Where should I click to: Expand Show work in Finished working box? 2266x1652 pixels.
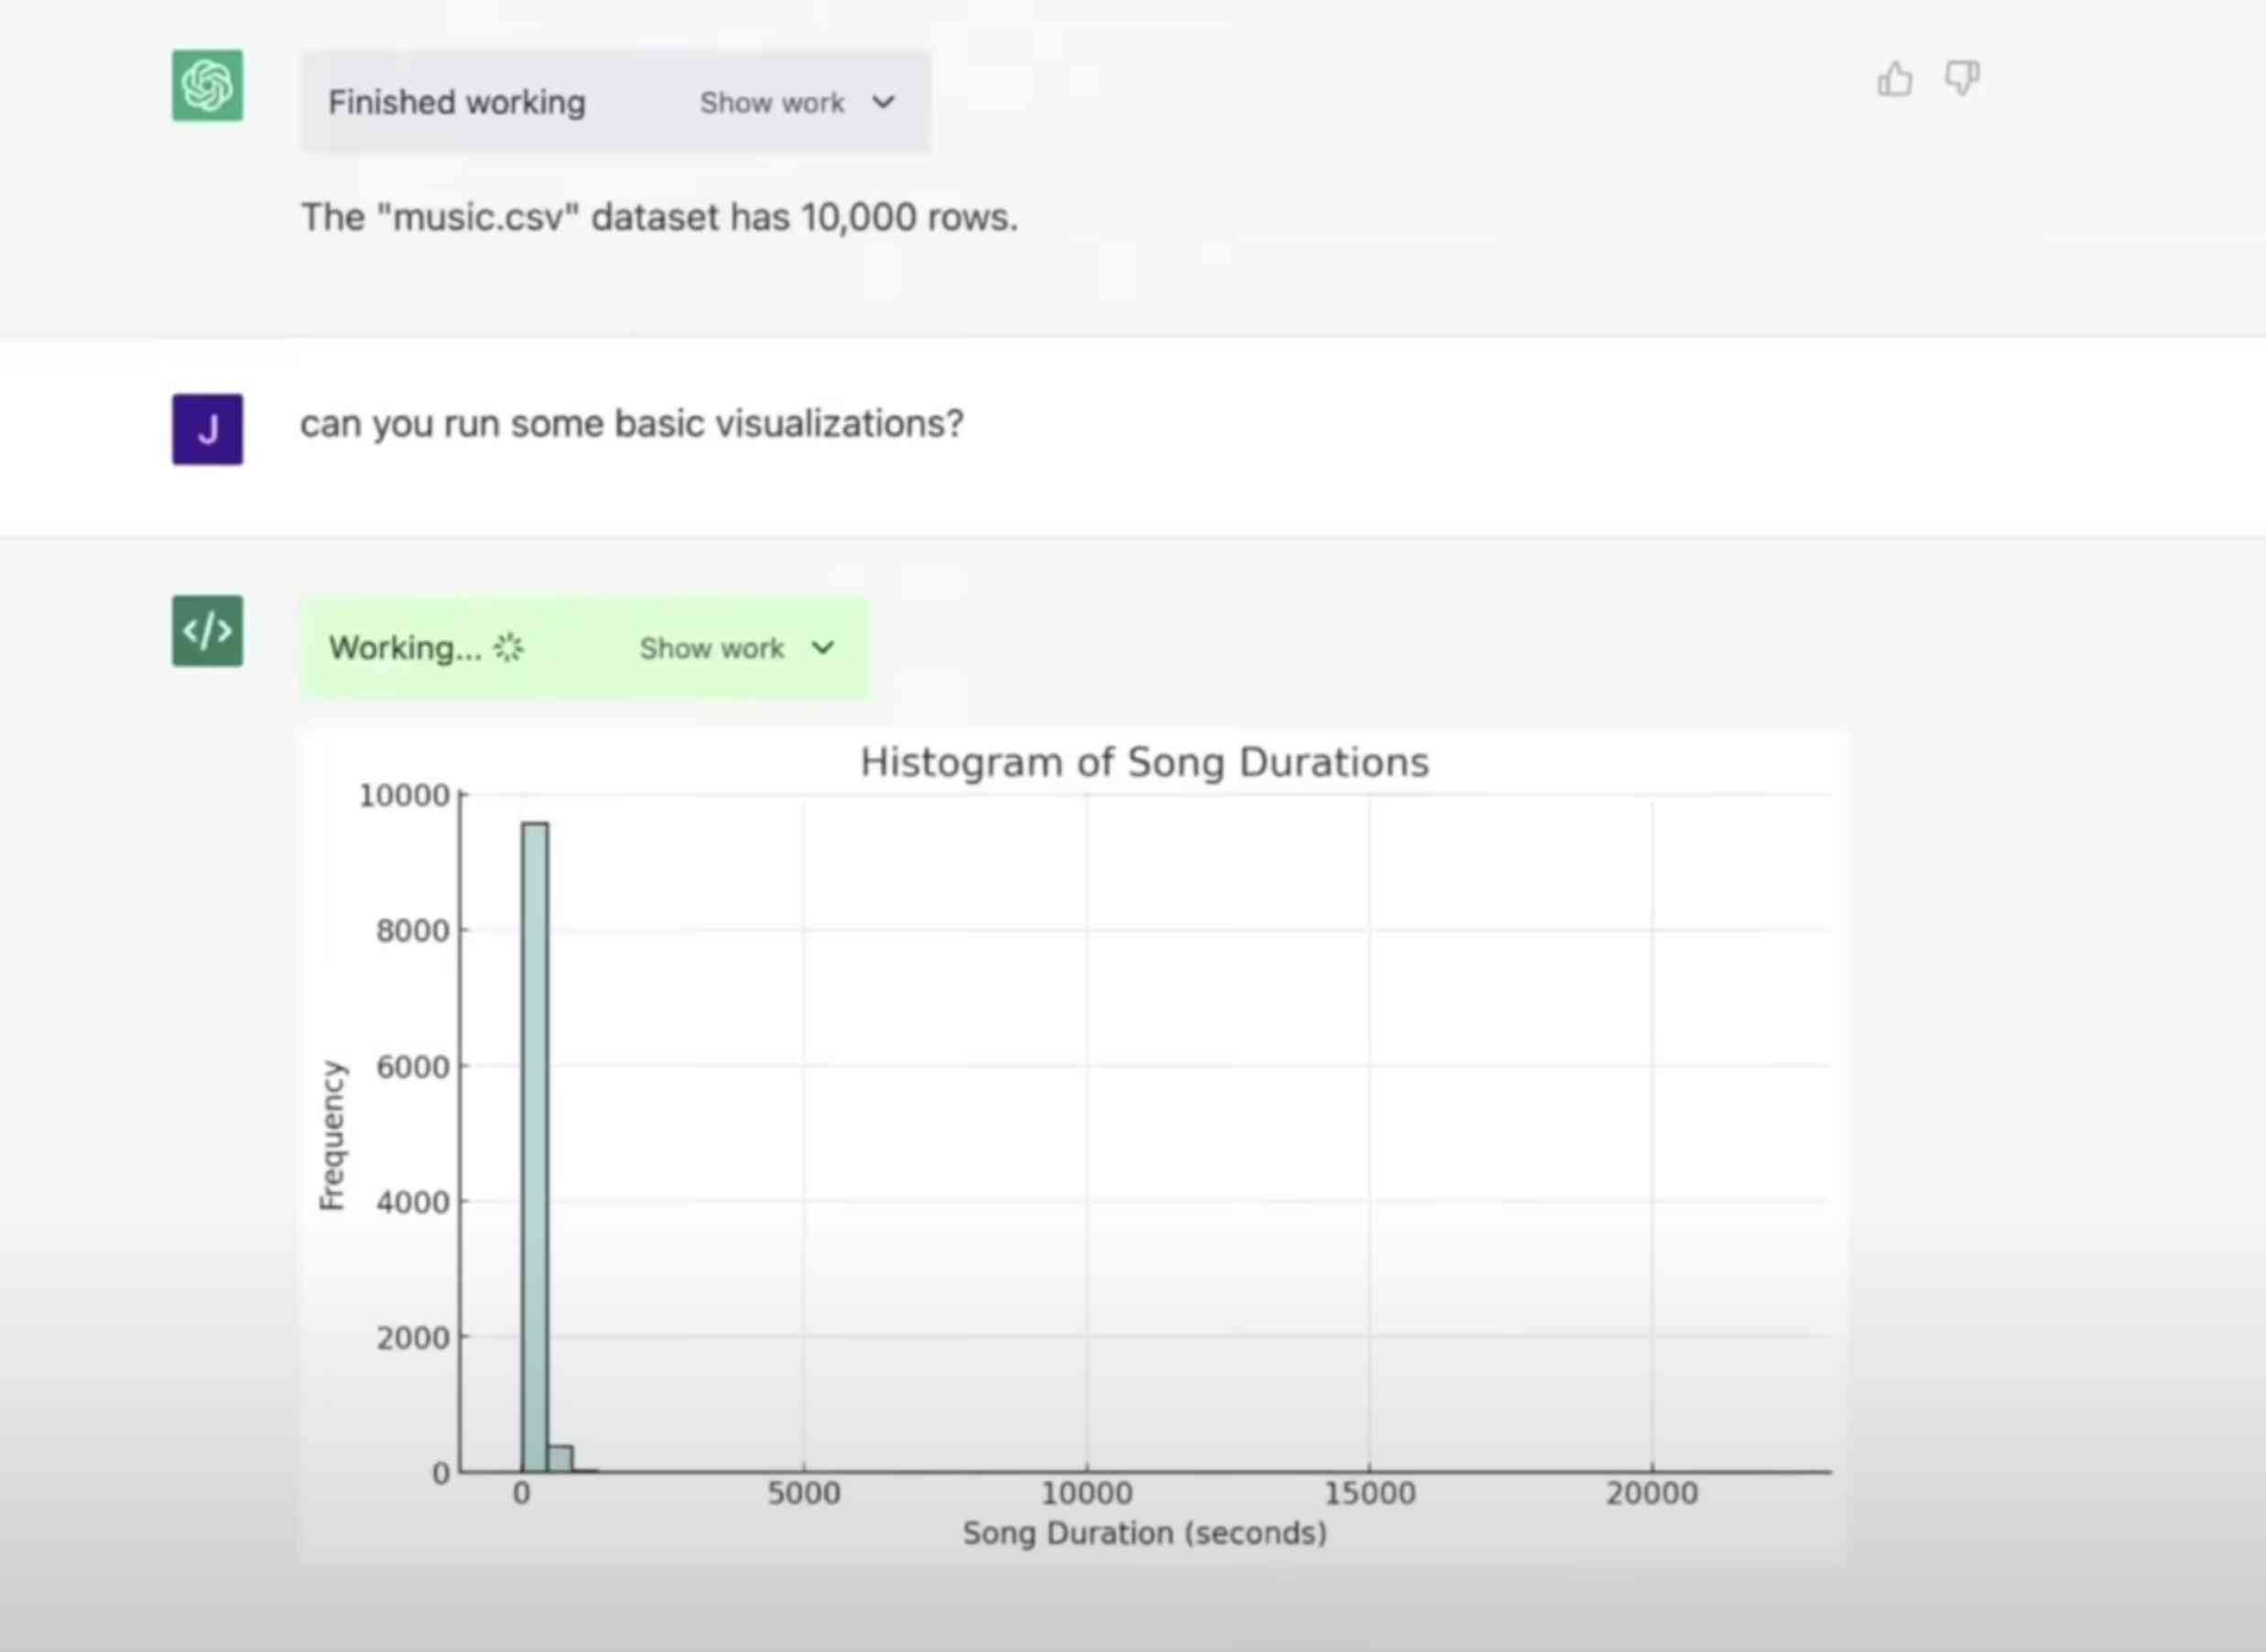(x=797, y=102)
